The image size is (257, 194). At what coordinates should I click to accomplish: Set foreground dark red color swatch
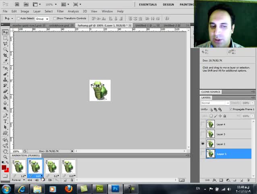pyautogui.click(x=4, y=167)
